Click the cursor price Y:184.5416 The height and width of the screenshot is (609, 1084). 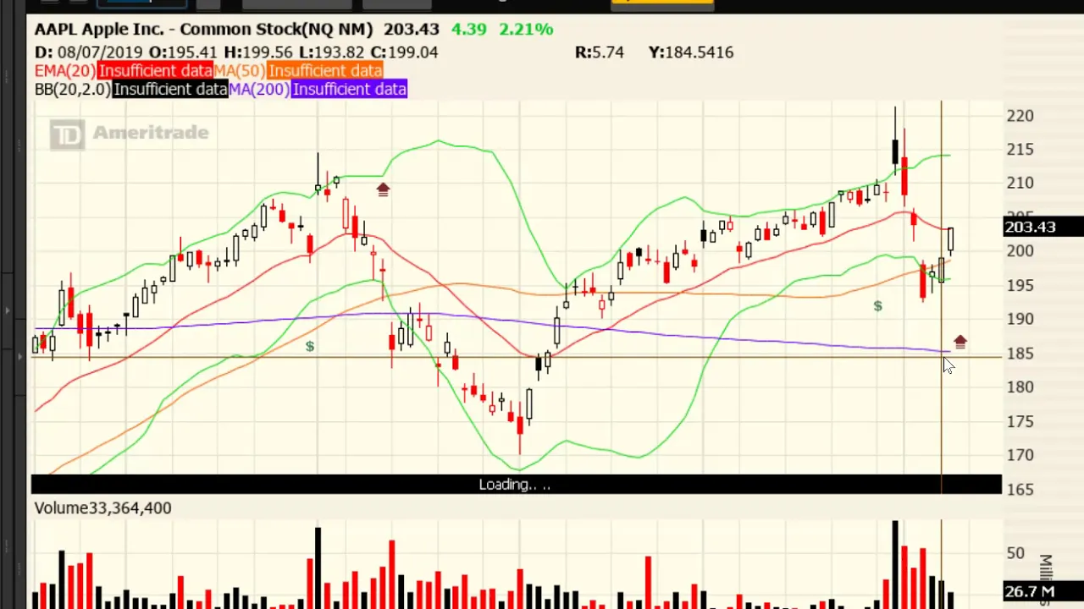click(691, 52)
